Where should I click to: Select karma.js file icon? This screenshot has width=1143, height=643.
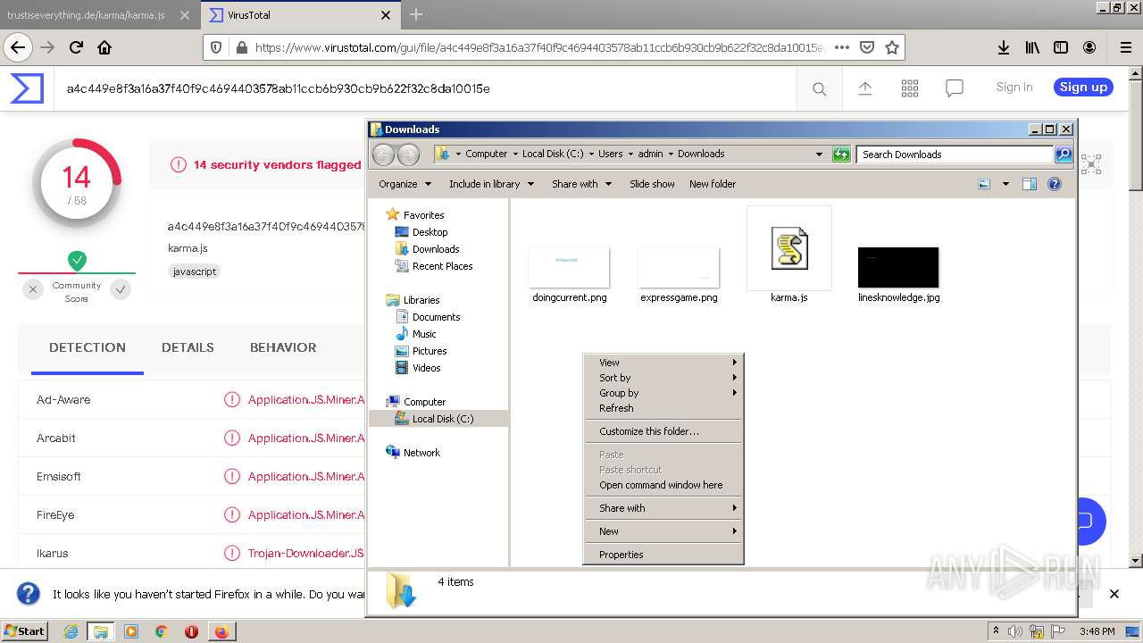coord(789,248)
